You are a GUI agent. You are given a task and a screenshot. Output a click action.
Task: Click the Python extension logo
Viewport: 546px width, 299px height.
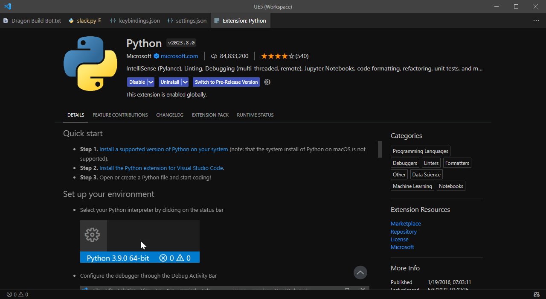point(90,63)
